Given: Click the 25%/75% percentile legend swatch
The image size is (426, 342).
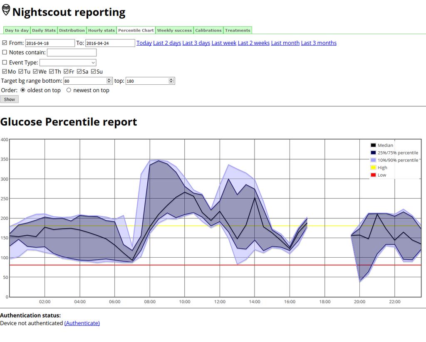Looking at the screenshot, I should (373, 153).
